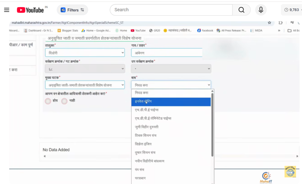Select जुनी विहीर दुरुस्ती option
This screenshot has height=184, width=302.
point(171,127)
